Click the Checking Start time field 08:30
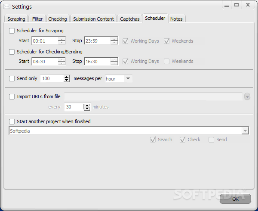 click(45, 62)
